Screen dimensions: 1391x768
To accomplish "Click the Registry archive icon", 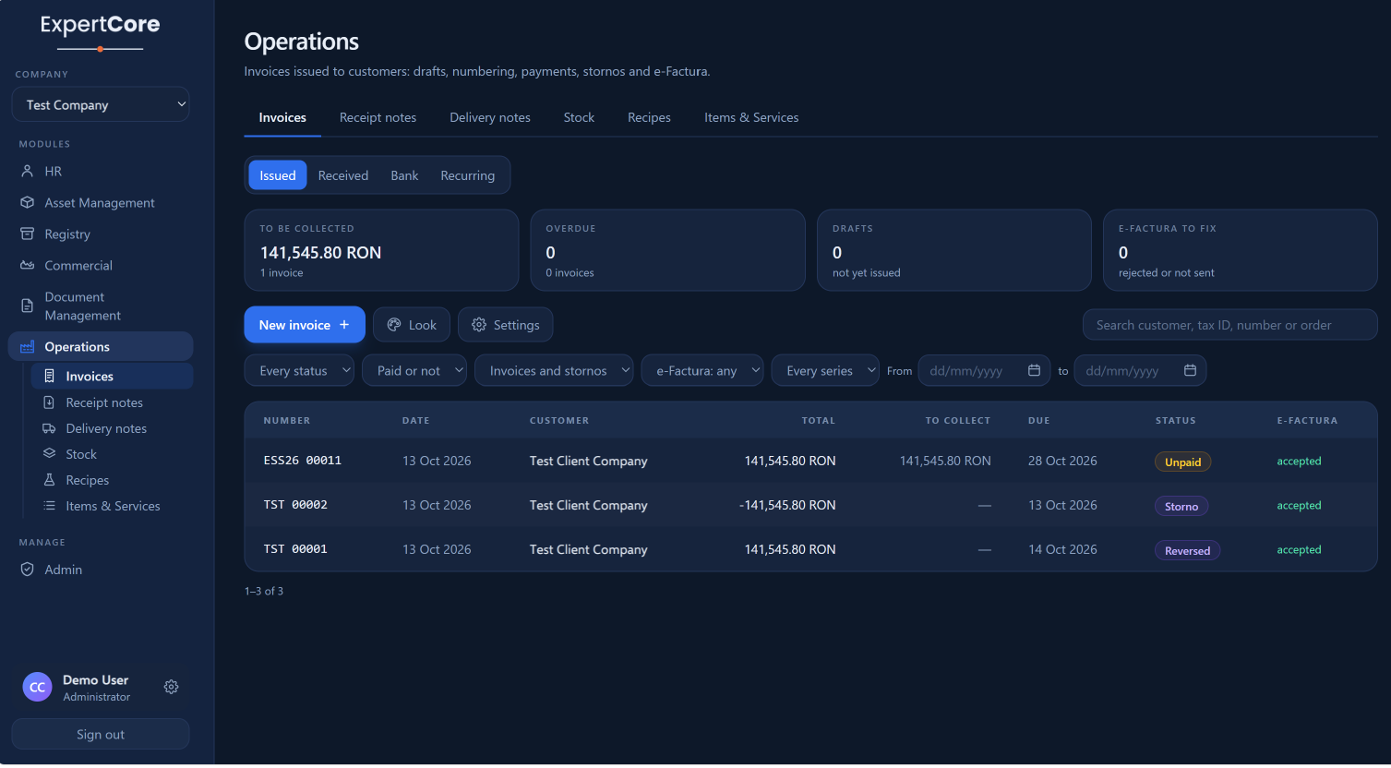I will click(28, 234).
